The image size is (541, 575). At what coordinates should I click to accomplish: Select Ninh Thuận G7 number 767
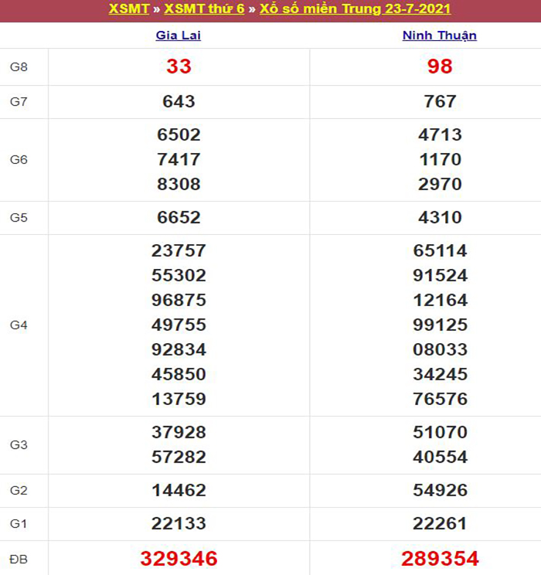[x=440, y=101]
